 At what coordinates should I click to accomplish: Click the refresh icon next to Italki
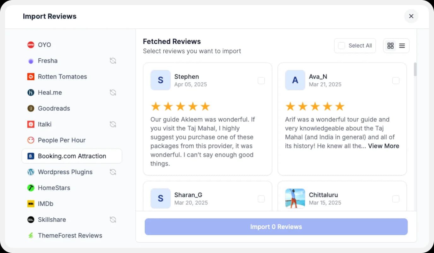[x=113, y=124]
